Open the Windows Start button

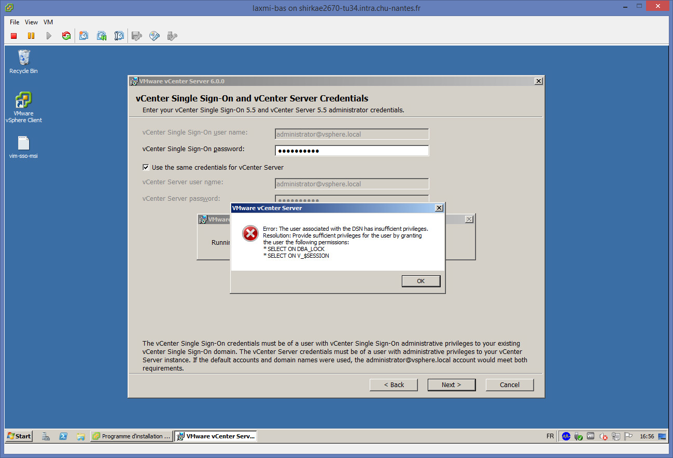click(x=19, y=436)
